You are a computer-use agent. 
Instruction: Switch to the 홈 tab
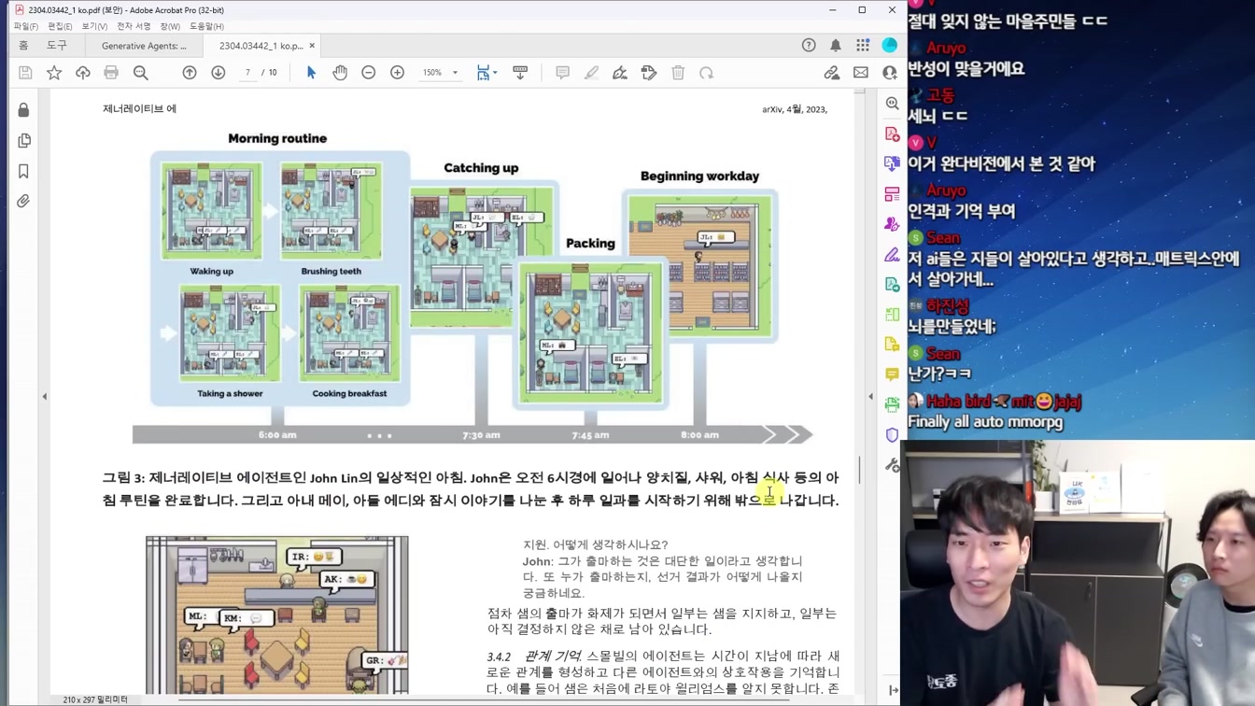tap(23, 45)
